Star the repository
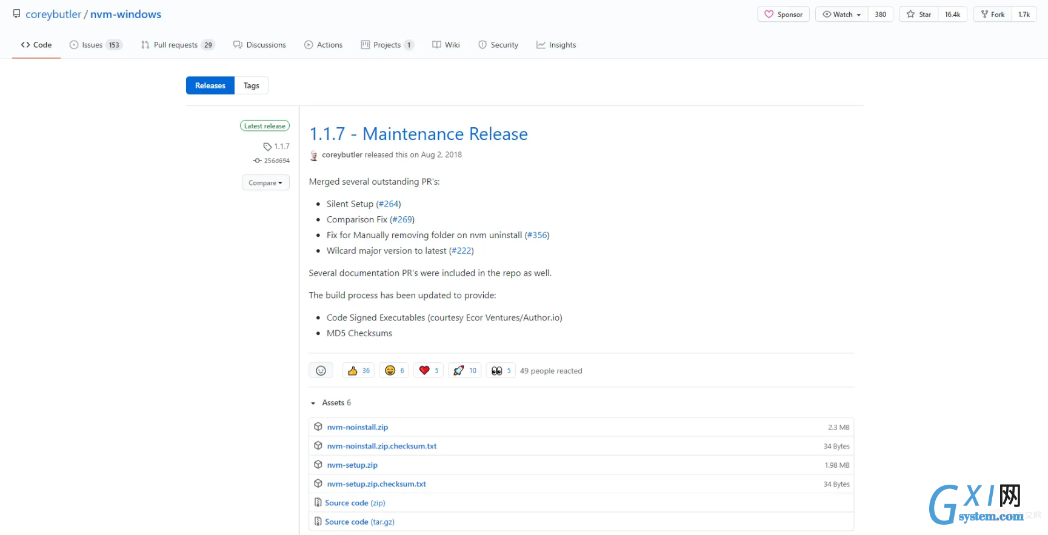This screenshot has height=535, width=1048. tap(919, 15)
